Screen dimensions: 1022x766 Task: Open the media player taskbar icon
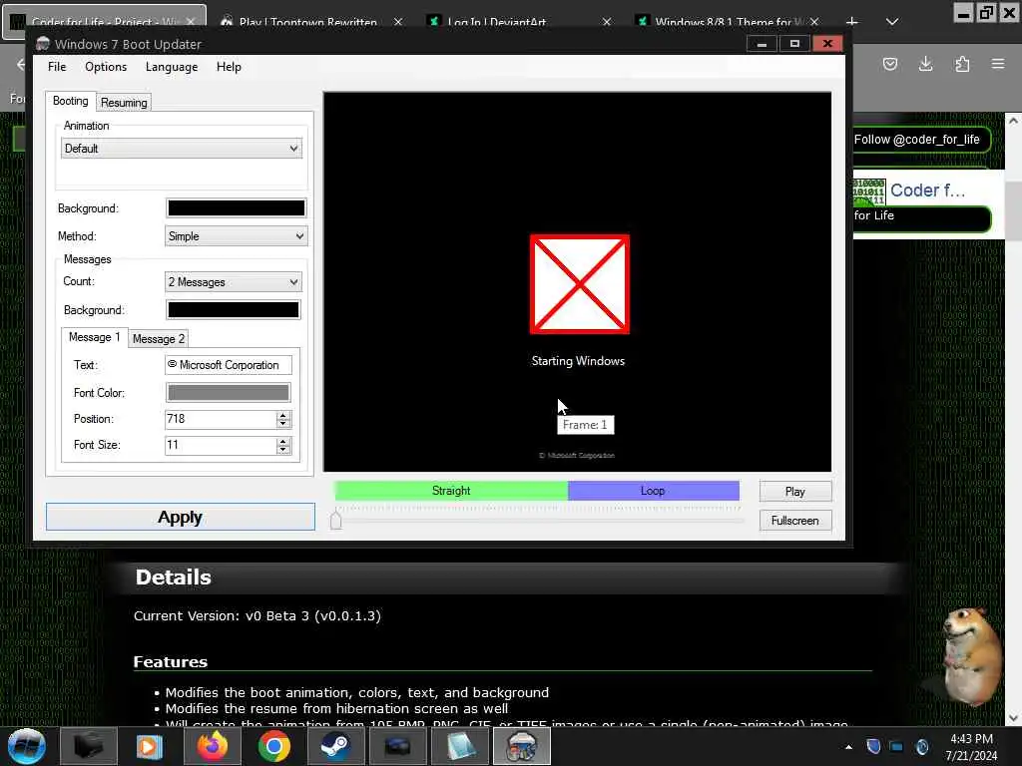[150, 746]
